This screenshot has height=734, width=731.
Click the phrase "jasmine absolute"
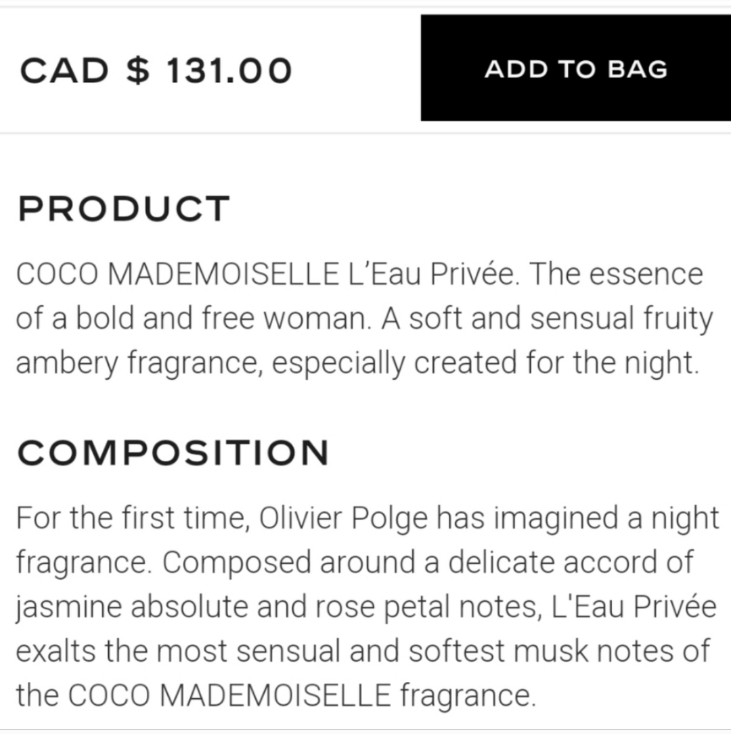click(x=132, y=607)
